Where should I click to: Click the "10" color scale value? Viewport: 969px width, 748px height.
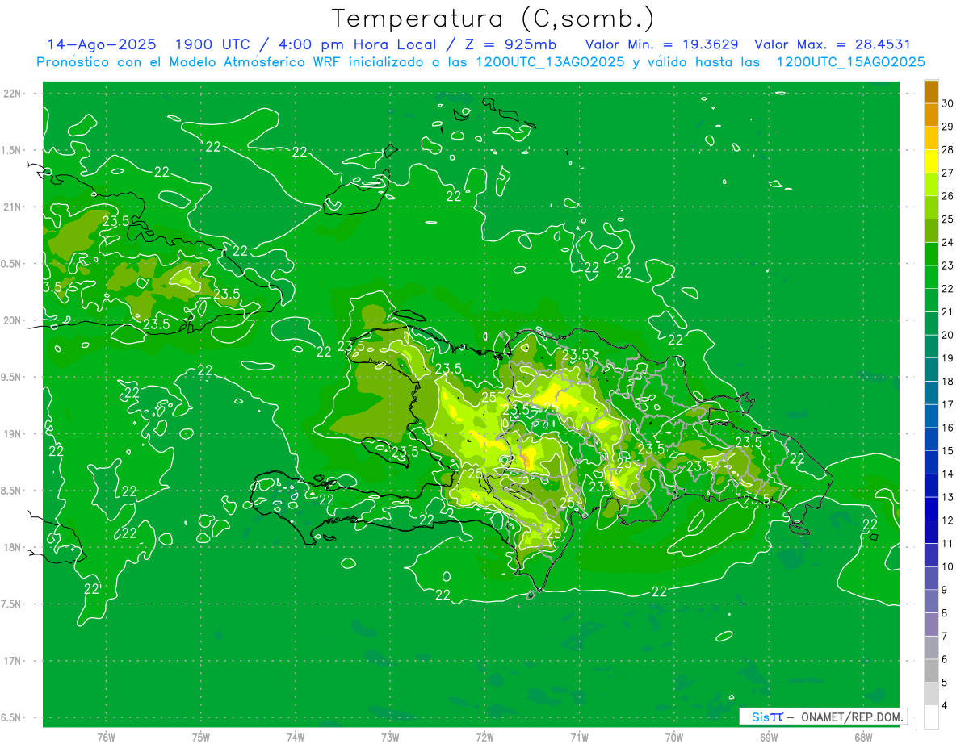[x=949, y=567]
